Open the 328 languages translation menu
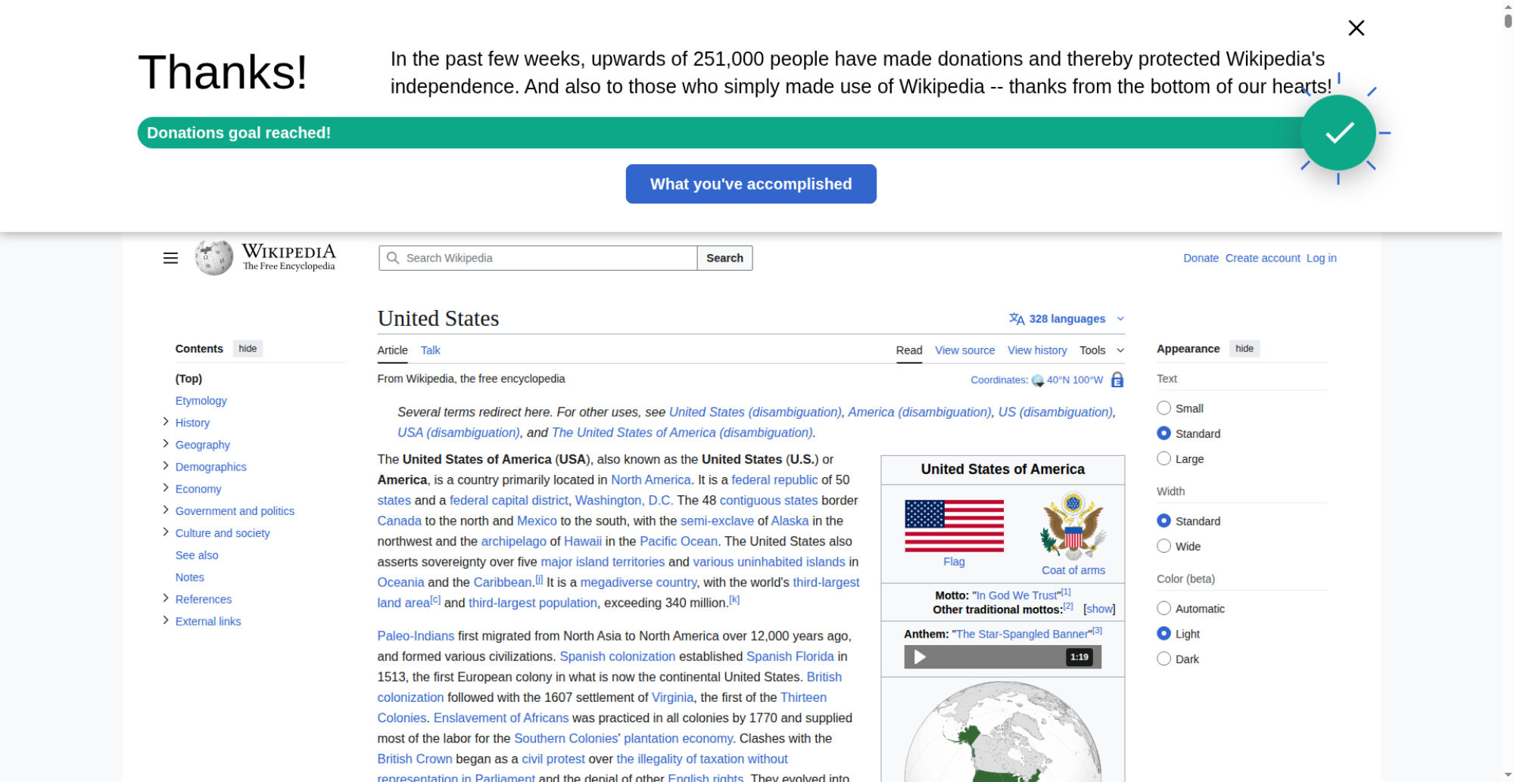 coord(1066,318)
